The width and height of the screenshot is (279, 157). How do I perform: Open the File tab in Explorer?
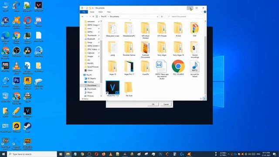[84, 12]
